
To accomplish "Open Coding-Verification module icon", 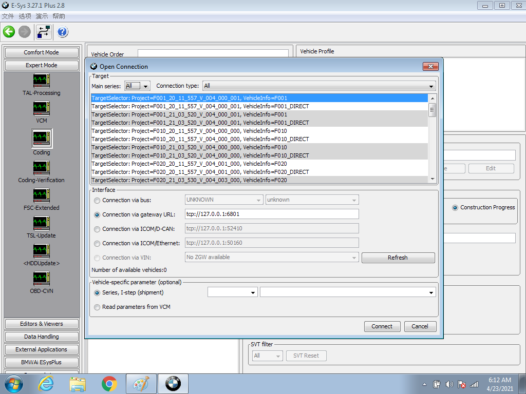I will [x=41, y=168].
